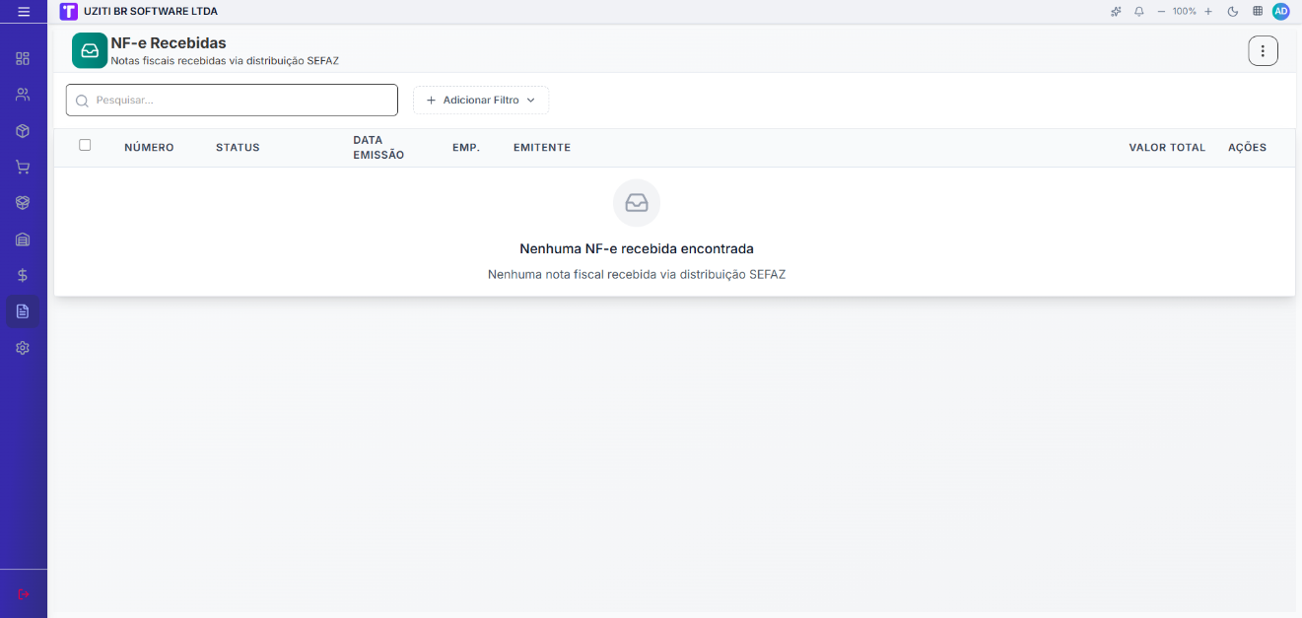Increase zoom with the plus icon
The width and height of the screenshot is (1302, 618).
coord(1208,11)
